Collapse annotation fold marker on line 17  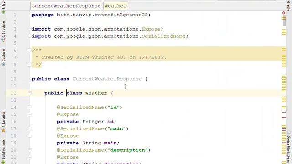pyautogui.click(x=30, y=128)
